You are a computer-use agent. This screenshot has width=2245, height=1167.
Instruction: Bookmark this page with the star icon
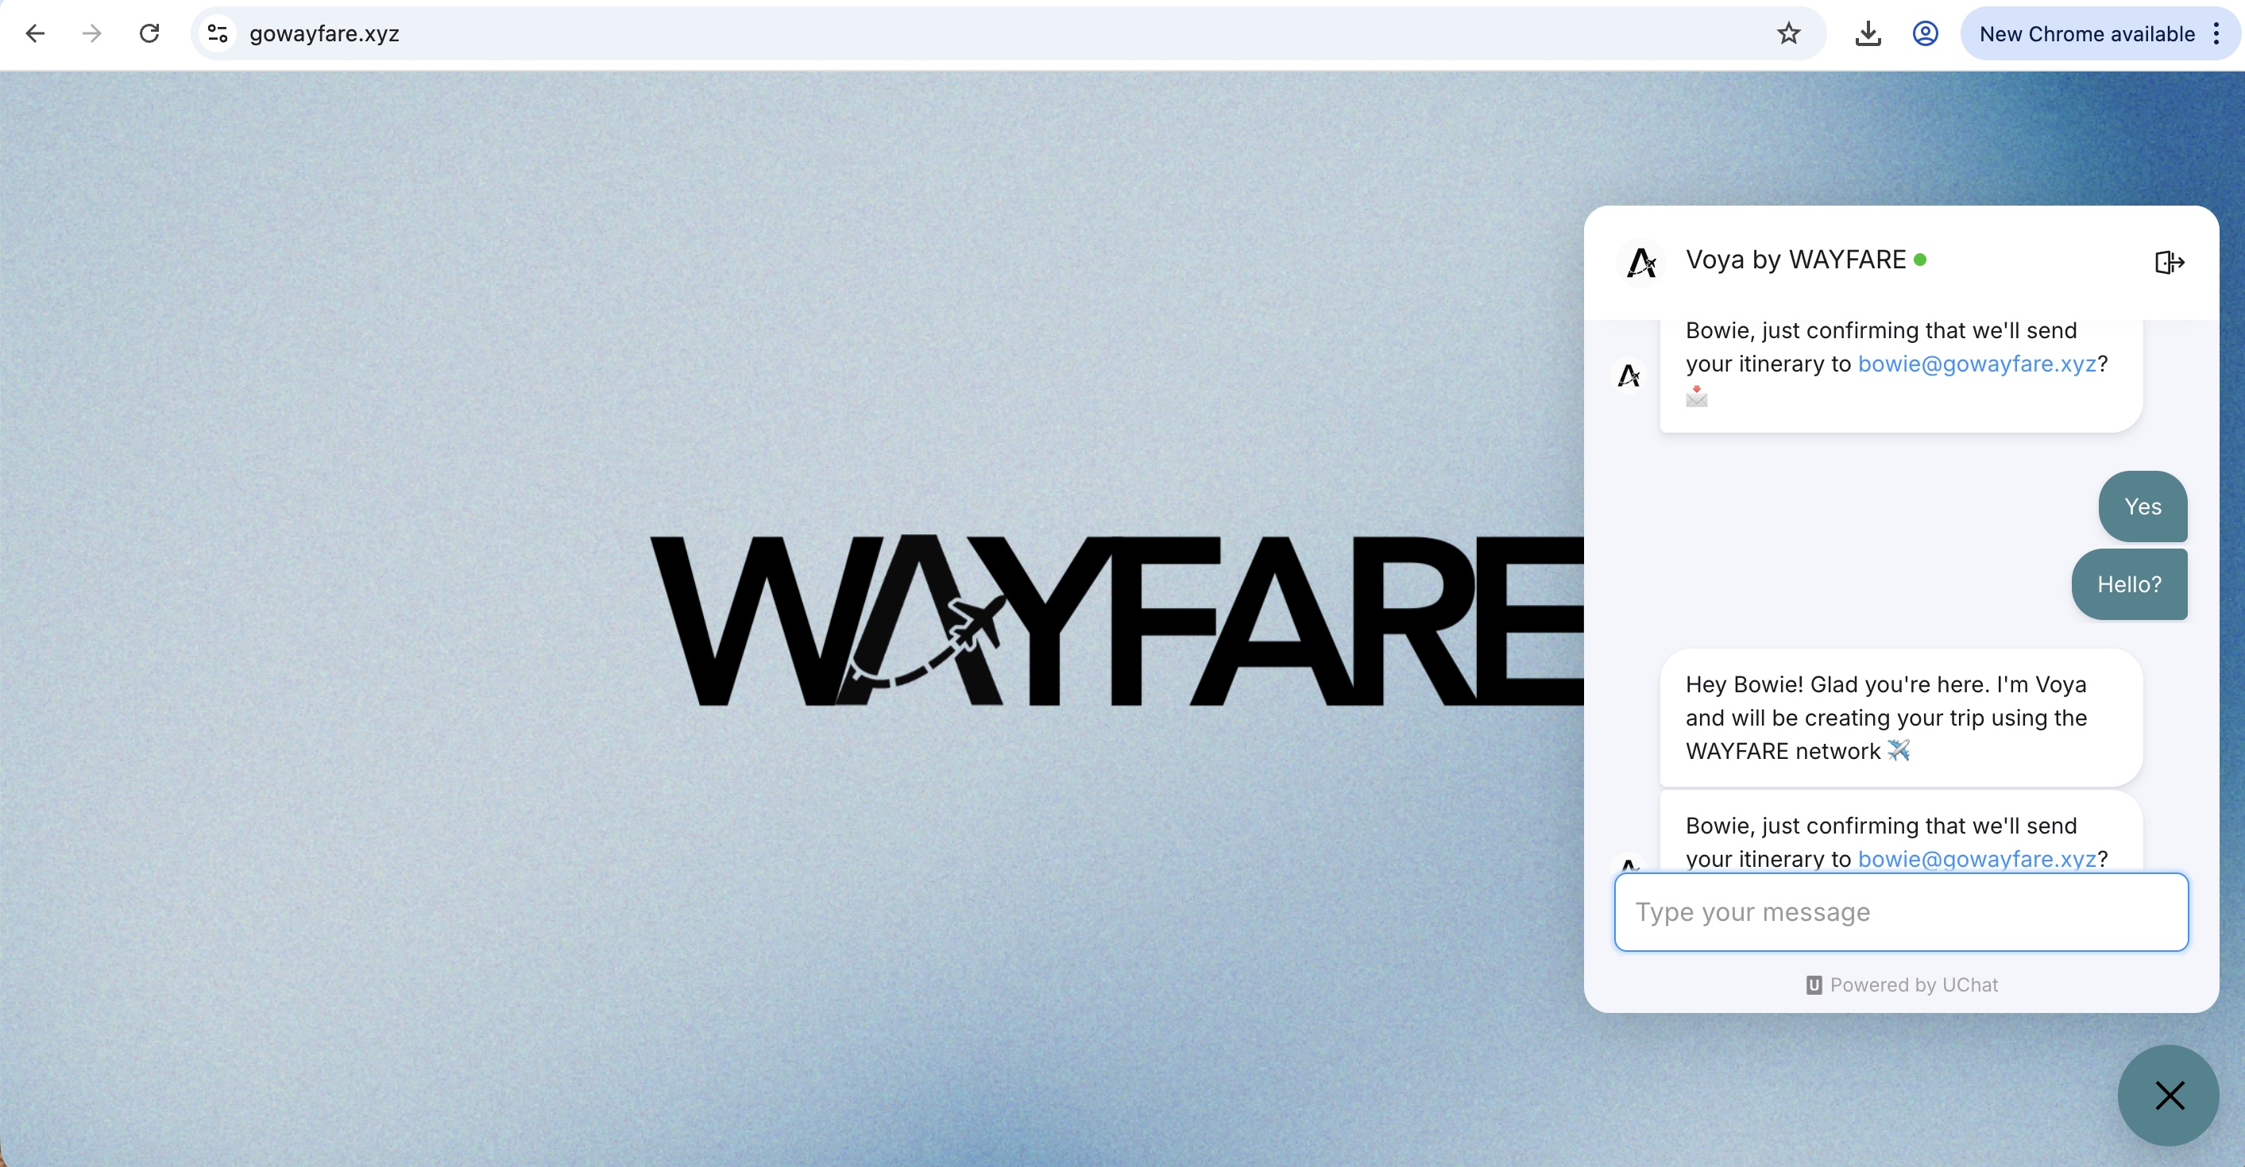tap(1788, 34)
